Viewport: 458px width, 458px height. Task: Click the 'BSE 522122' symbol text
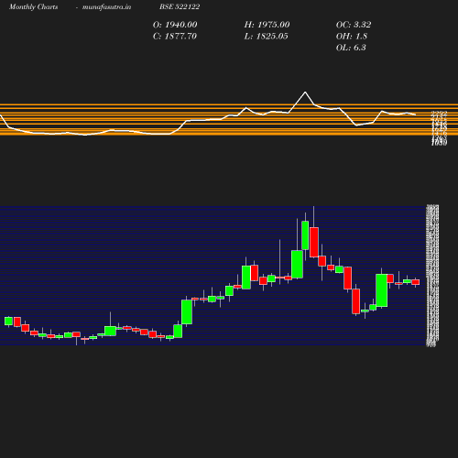(x=180, y=6)
